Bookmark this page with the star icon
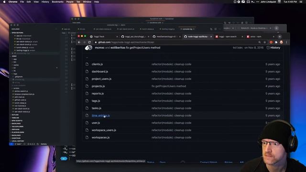Viewport: 306px width, 172px height. pyautogui.click(x=264, y=43)
